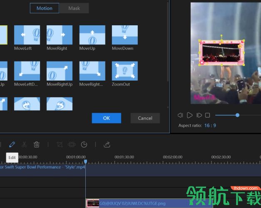Screen dimensions: 261x208
Task: Adjust the preview progress slider handle
Action: pyautogui.click(x=238, y=115)
